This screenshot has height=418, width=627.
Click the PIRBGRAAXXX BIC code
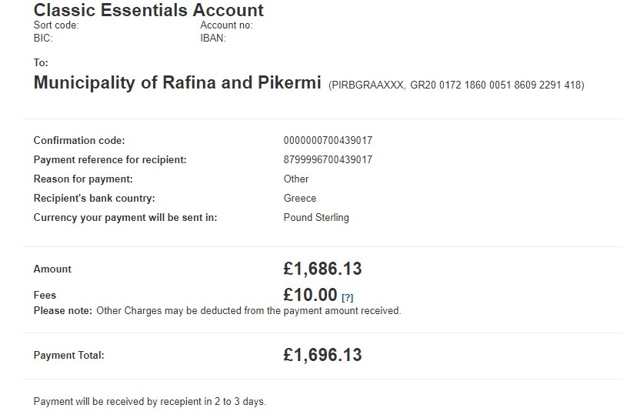pos(368,85)
